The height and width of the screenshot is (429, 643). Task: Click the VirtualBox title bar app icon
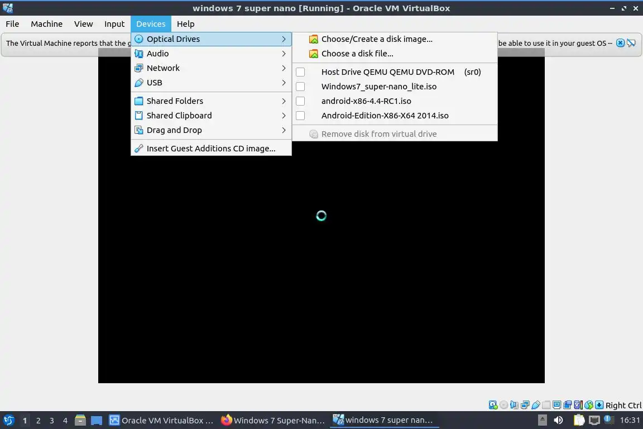tap(7, 8)
